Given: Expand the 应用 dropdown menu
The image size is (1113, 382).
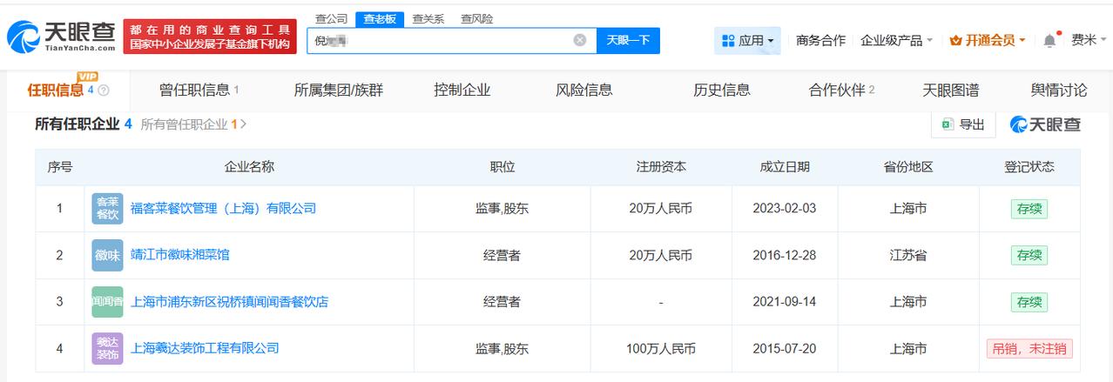Looking at the screenshot, I should [x=747, y=40].
